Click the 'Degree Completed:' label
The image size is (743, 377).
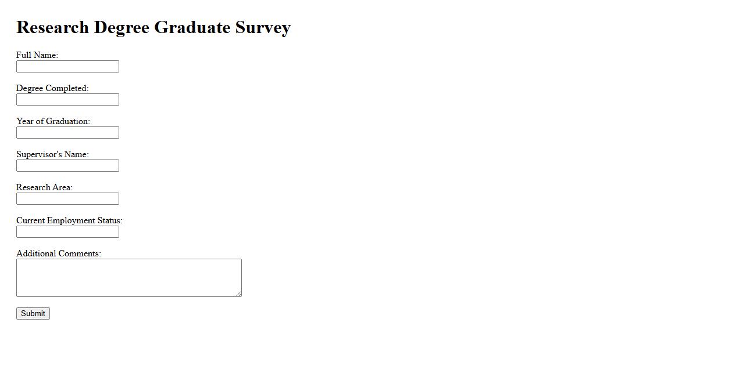(52, 88)
